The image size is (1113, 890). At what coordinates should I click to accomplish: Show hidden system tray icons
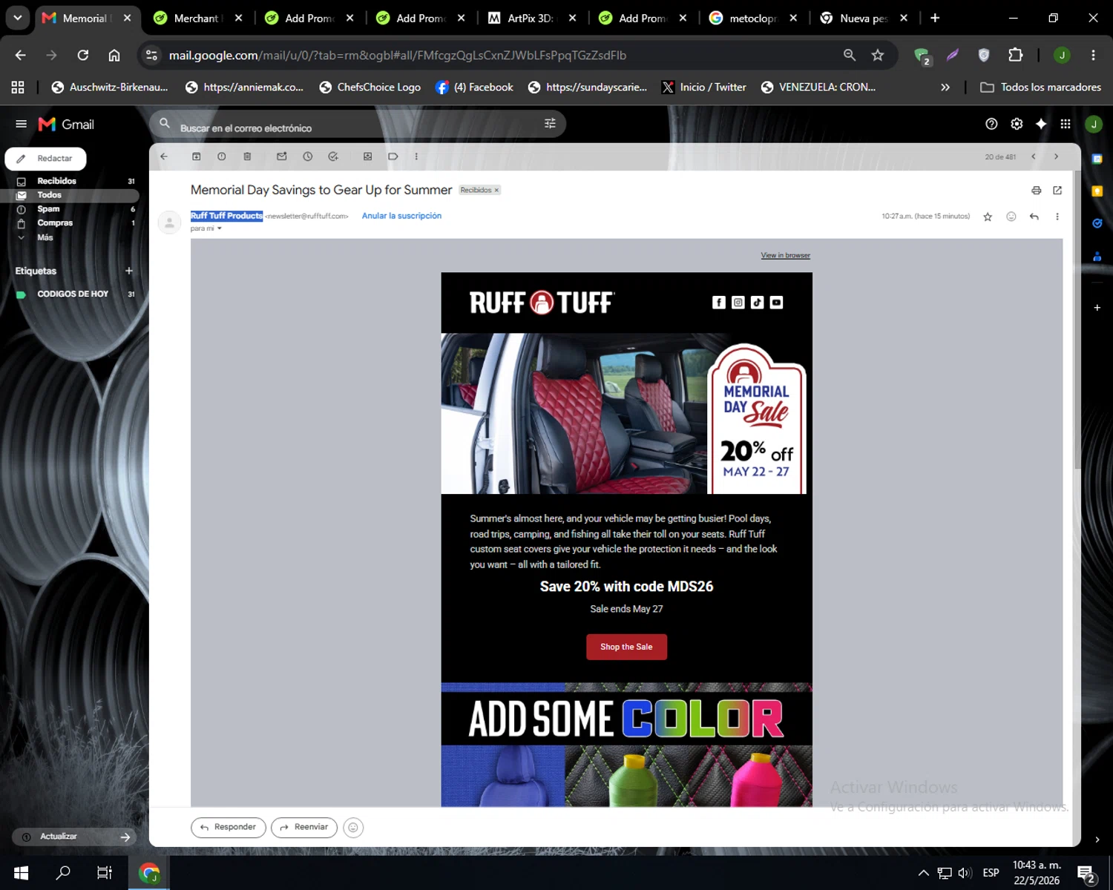923,873
